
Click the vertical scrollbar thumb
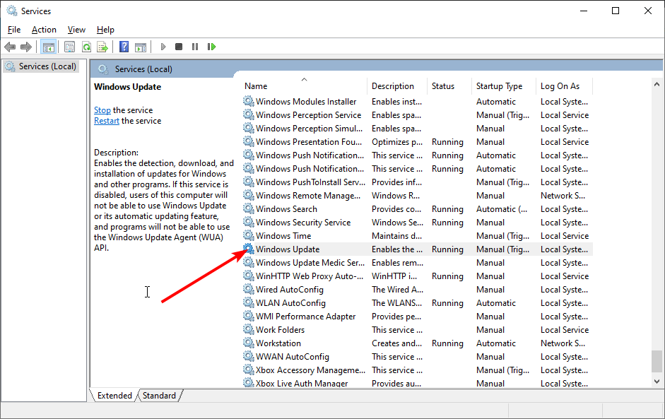point(657,361)
